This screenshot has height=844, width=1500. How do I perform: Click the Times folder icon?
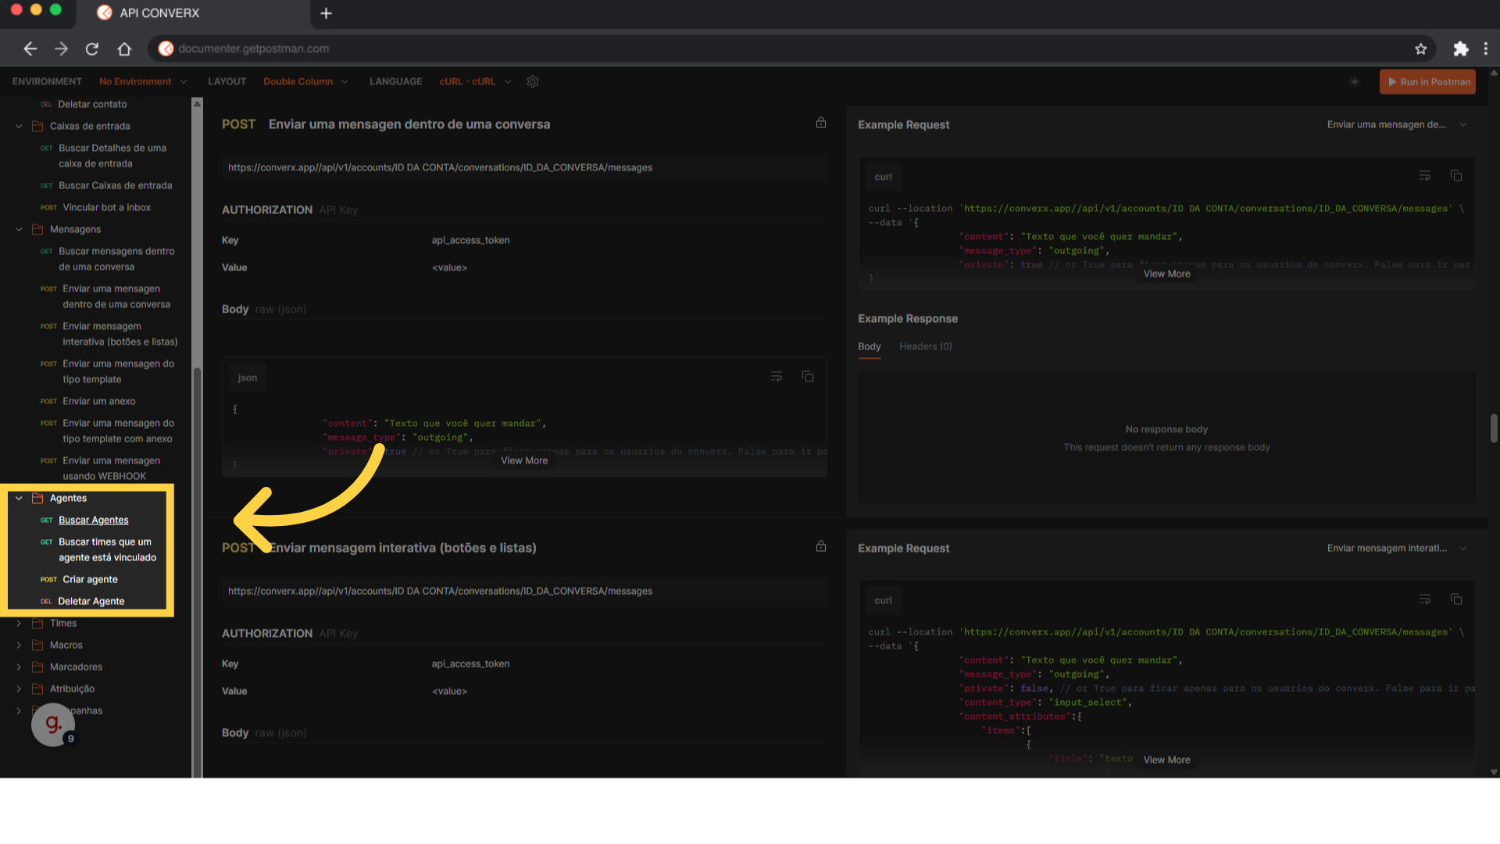[37, 623]
